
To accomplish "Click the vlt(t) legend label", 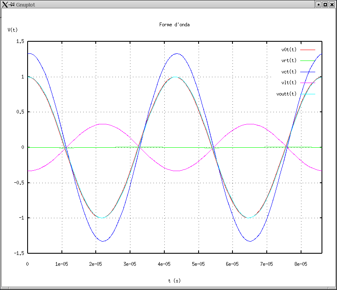I will click(x=288, y=83).
